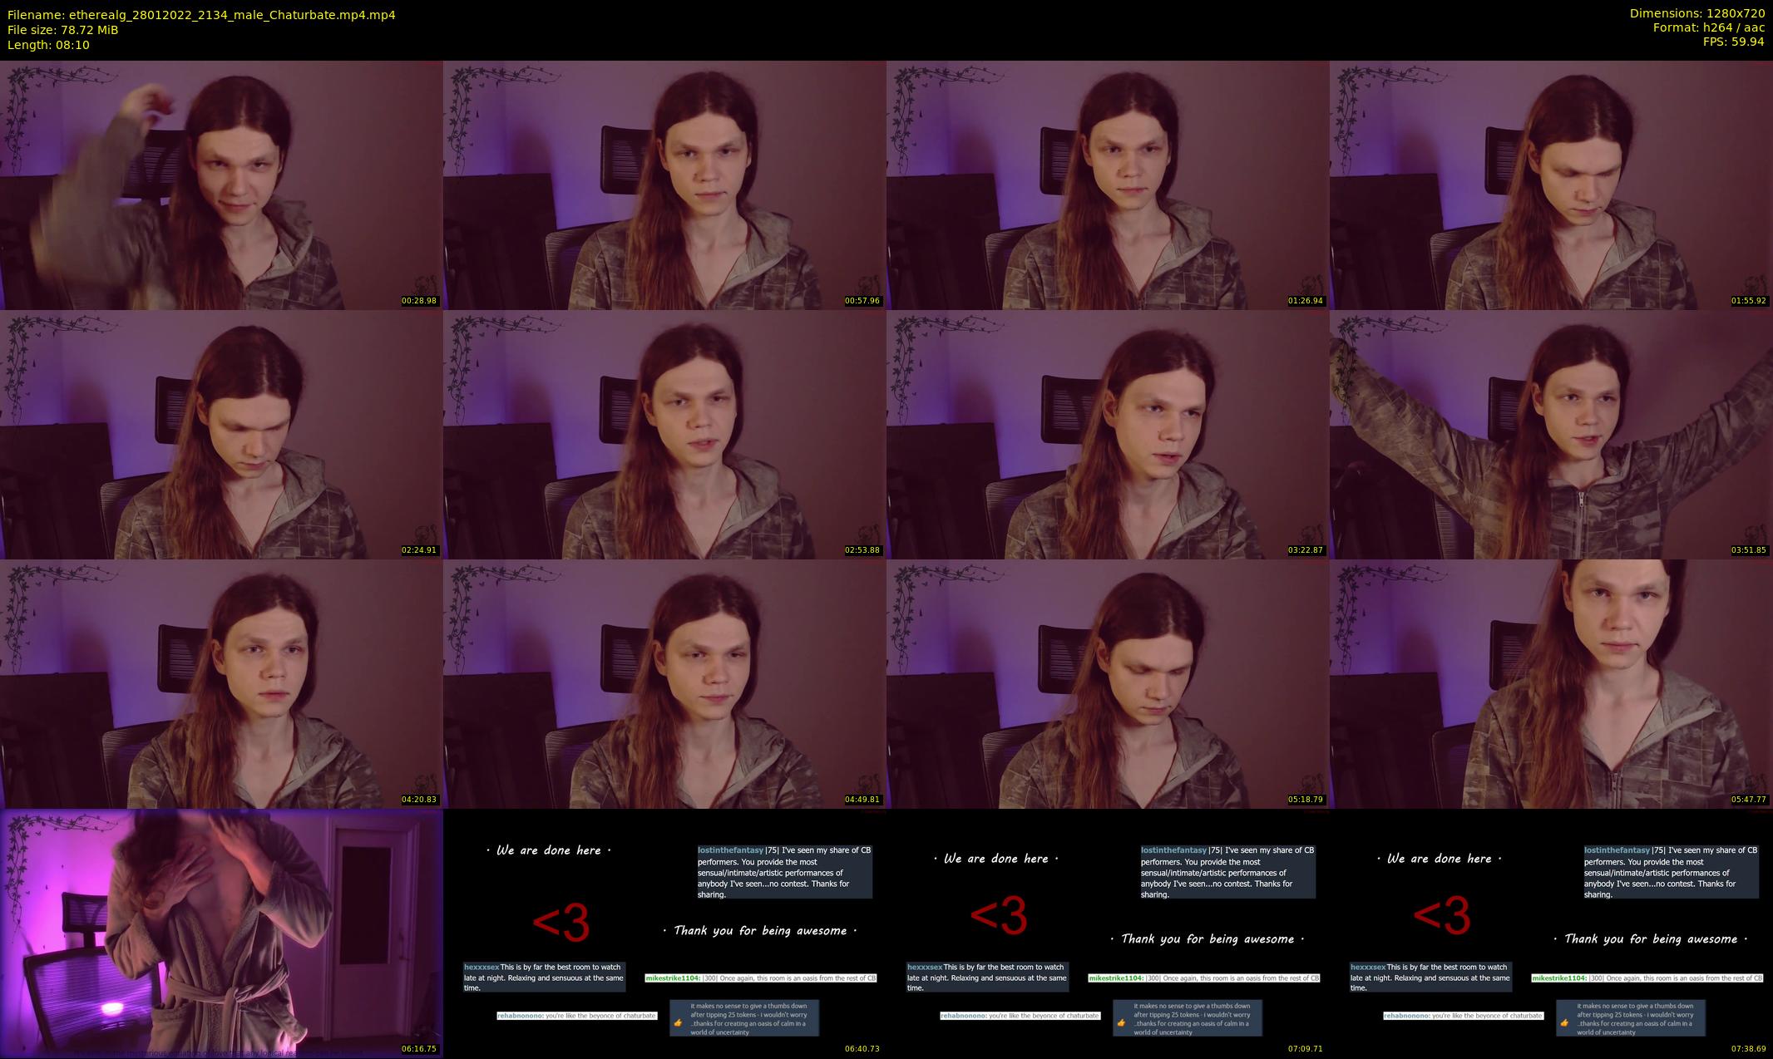Image resolution: width=1773 pixels, height=1059 pixels.
Task: Select the thumbnail at 05:18.79
Action: click(1108, 683)
